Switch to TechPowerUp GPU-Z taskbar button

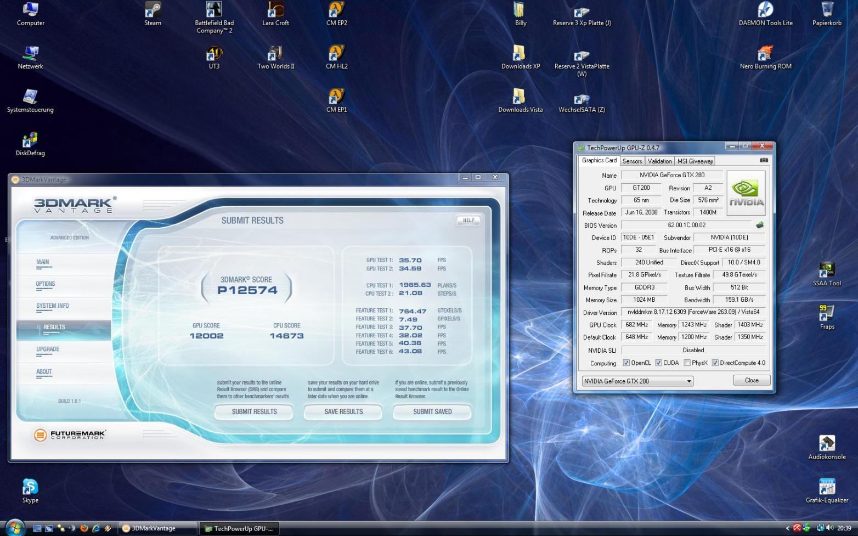pyautogui.click(x=239, y=528)
